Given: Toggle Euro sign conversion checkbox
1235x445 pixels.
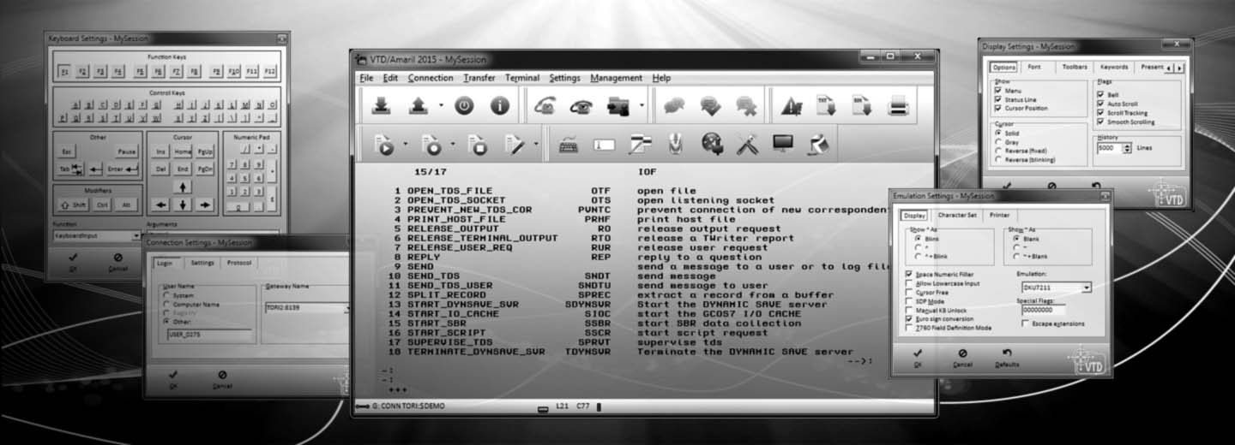Looking at the screenshot, I should [909, 317].
